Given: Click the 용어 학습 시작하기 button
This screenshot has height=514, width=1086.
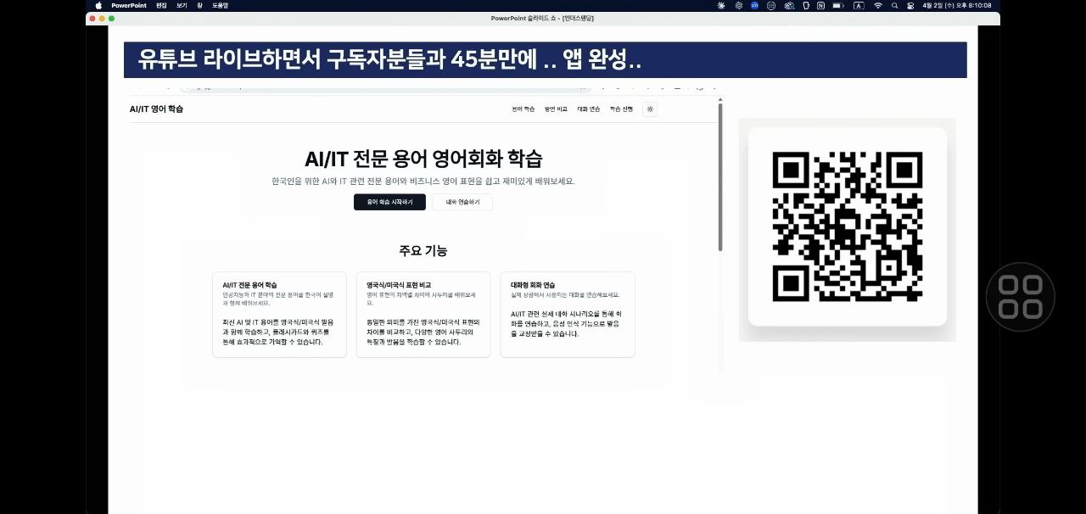Looking at the screenshot, I should (x=389, y=202).
